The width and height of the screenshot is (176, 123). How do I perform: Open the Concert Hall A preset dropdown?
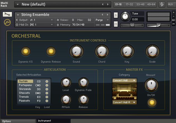125,102
